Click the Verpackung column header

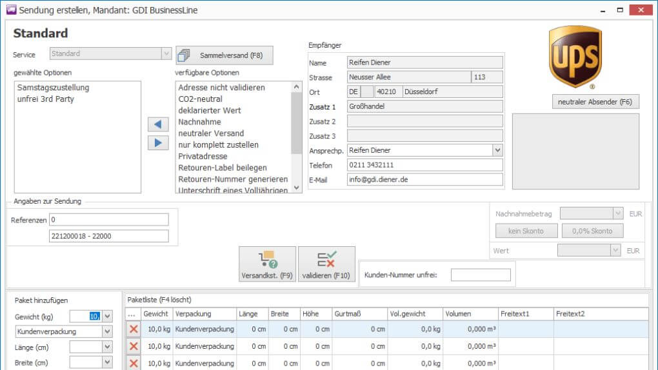click(x=204, y=314)
